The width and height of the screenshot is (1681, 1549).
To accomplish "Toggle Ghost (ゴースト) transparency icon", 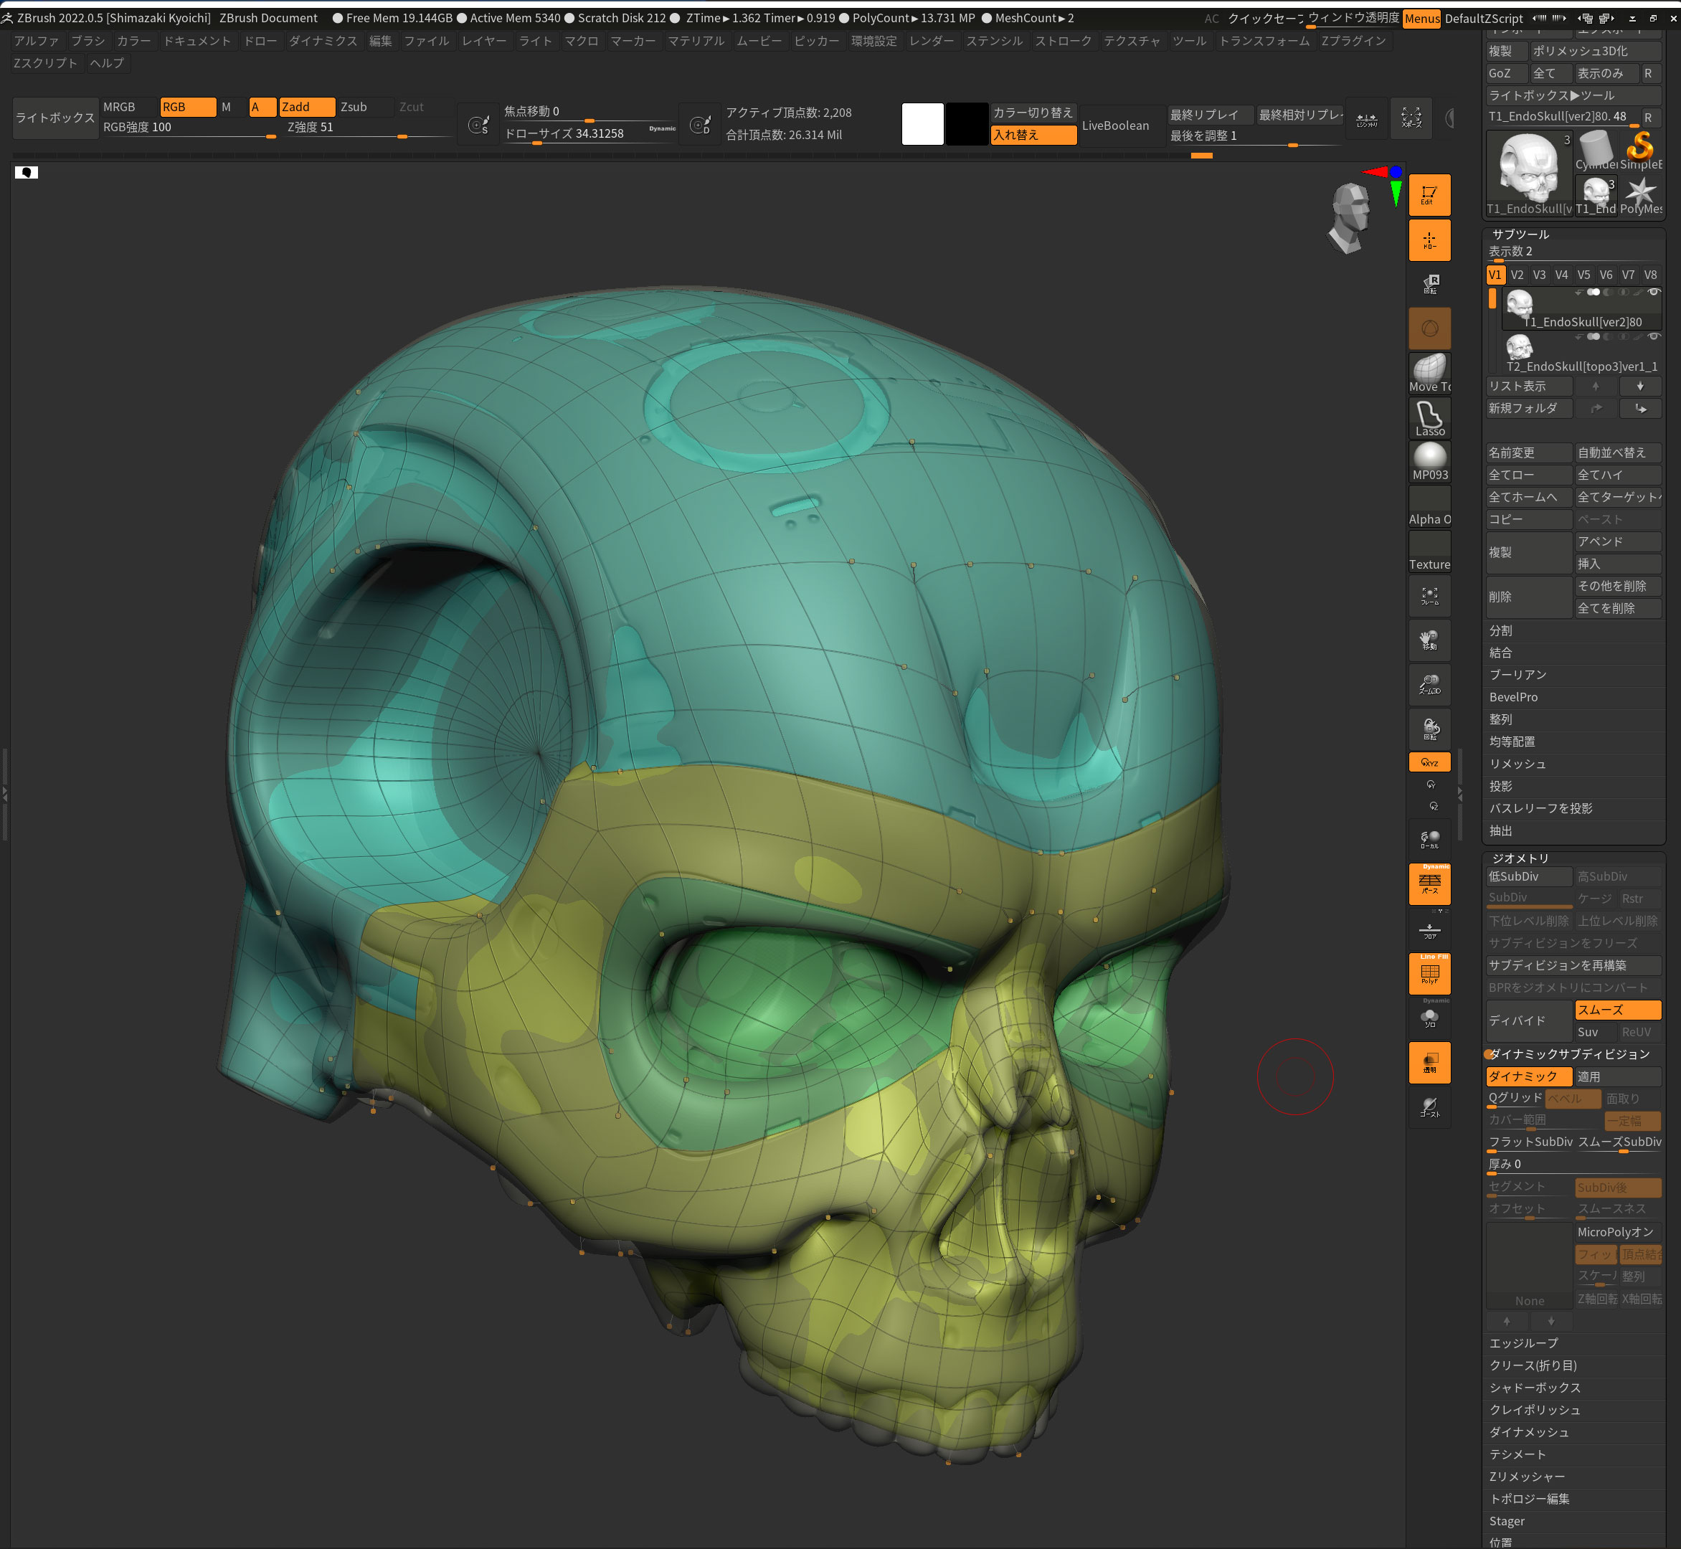I will tap(1429, 1108).
